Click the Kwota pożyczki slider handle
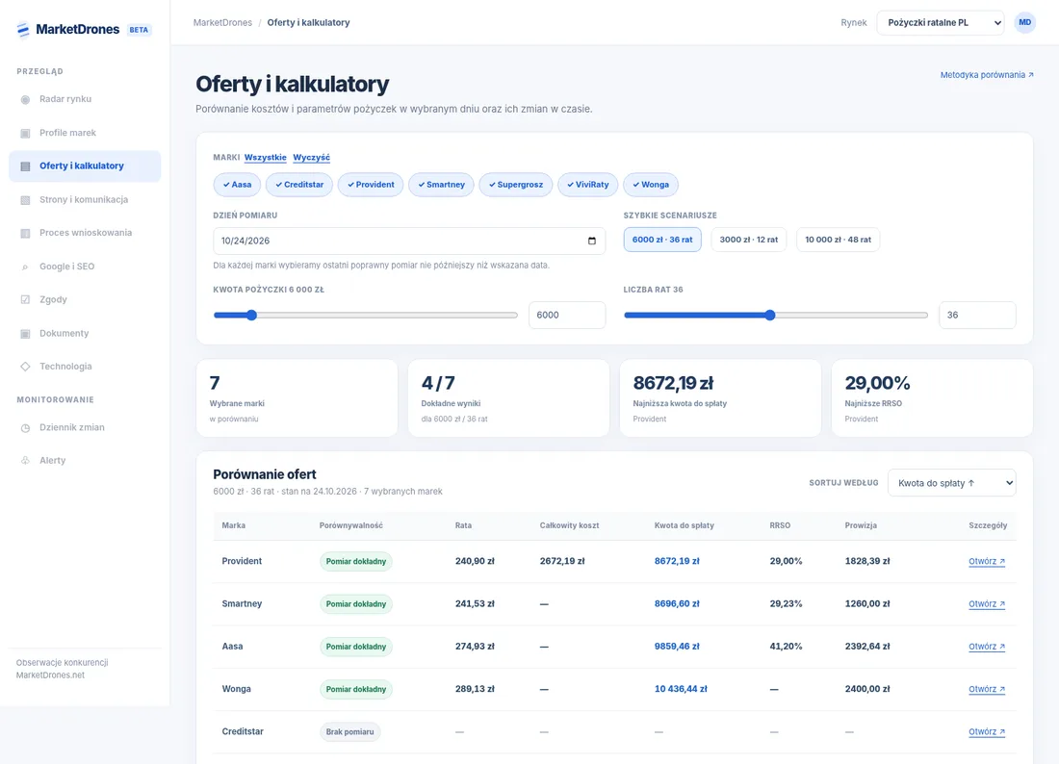The width and height of the screenshot is (1059, 764). point(252,316)
